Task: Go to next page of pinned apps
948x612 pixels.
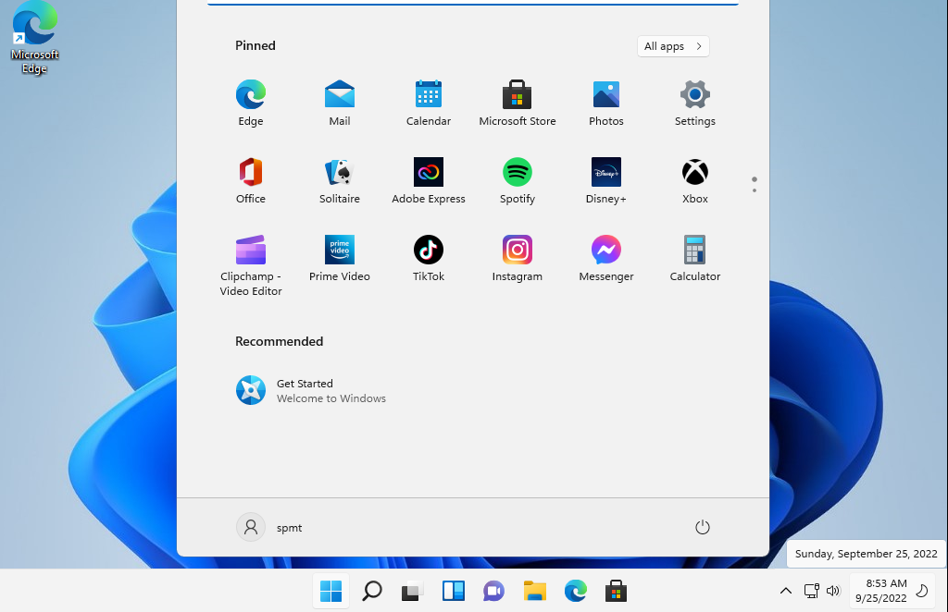Action: pos(755,190)
